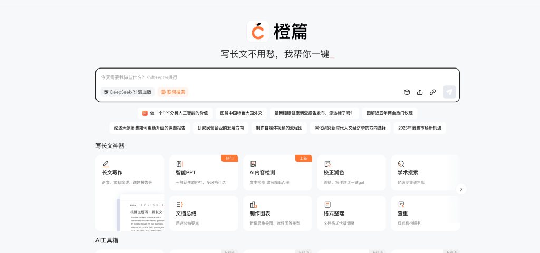
Task: Click description 新增思维导图、流程图等类型
Action: pyautogui.click(x=275, y=223)
